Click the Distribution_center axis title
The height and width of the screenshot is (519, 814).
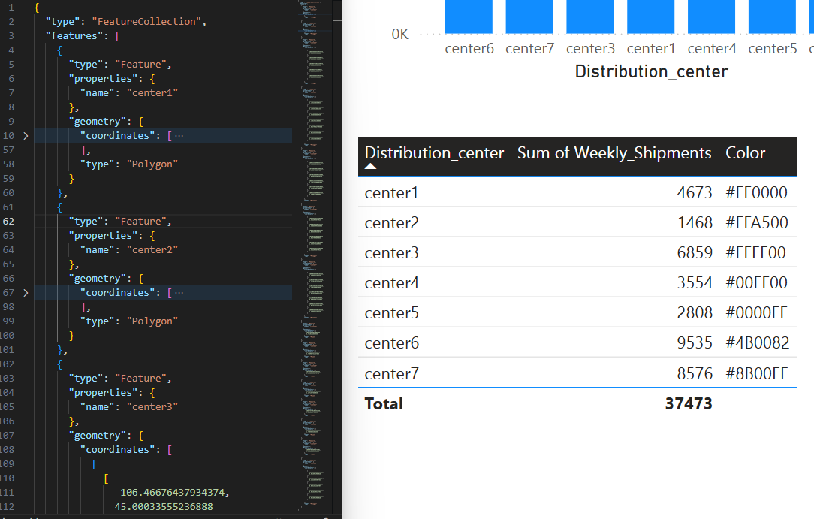pyautogui.click(x=651, y=71)
